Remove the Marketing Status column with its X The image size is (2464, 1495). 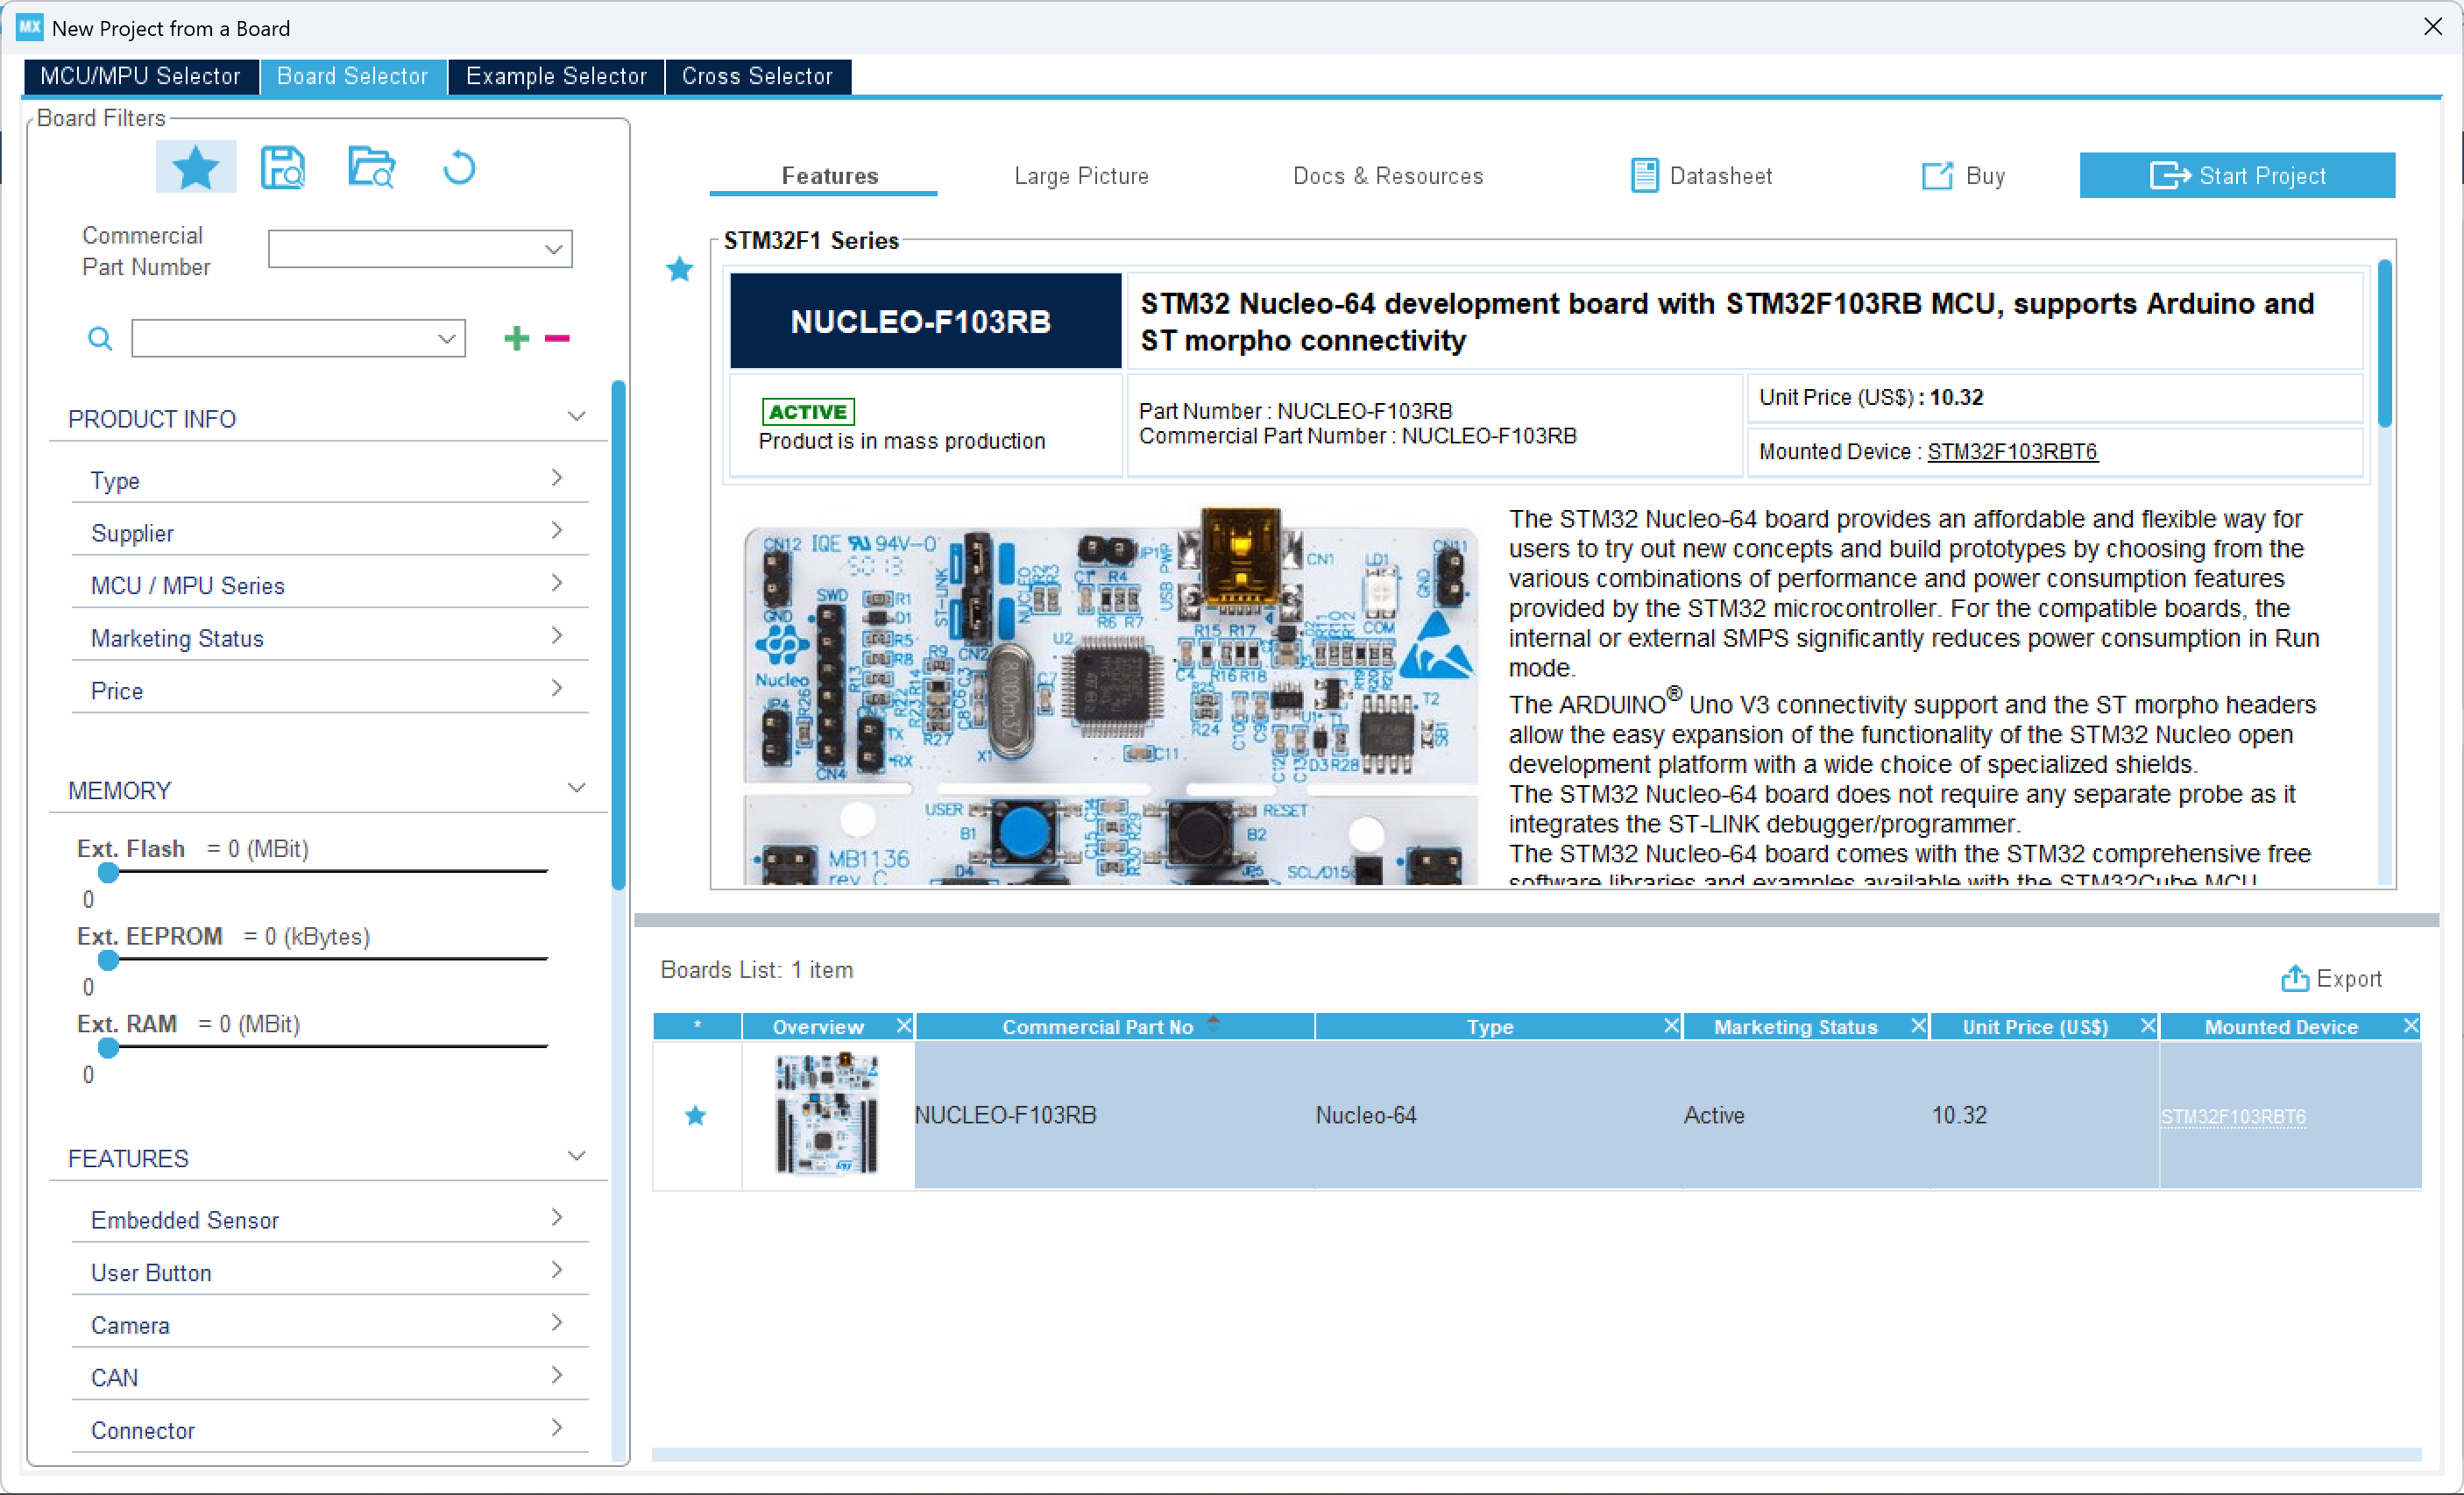1918,1025
